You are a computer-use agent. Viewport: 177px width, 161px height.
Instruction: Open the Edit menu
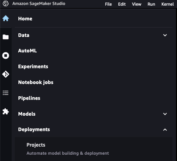[122, 4]
